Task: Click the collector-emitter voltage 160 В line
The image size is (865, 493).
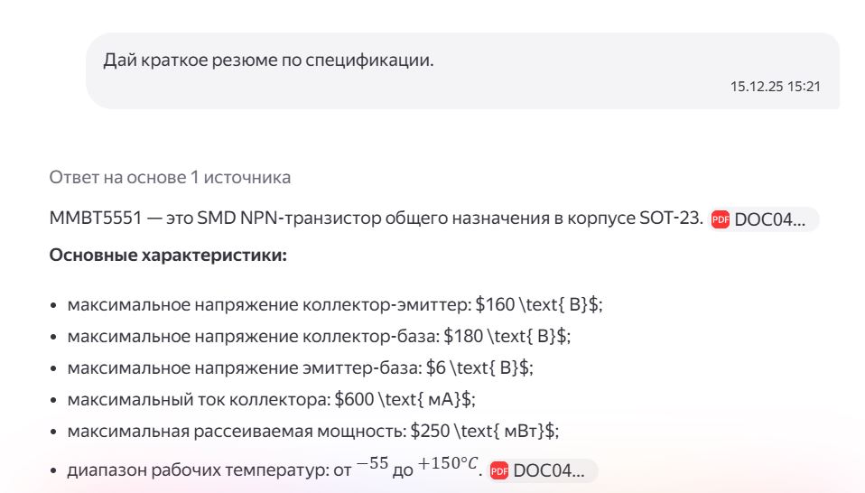Action: [x=334, y=305]
